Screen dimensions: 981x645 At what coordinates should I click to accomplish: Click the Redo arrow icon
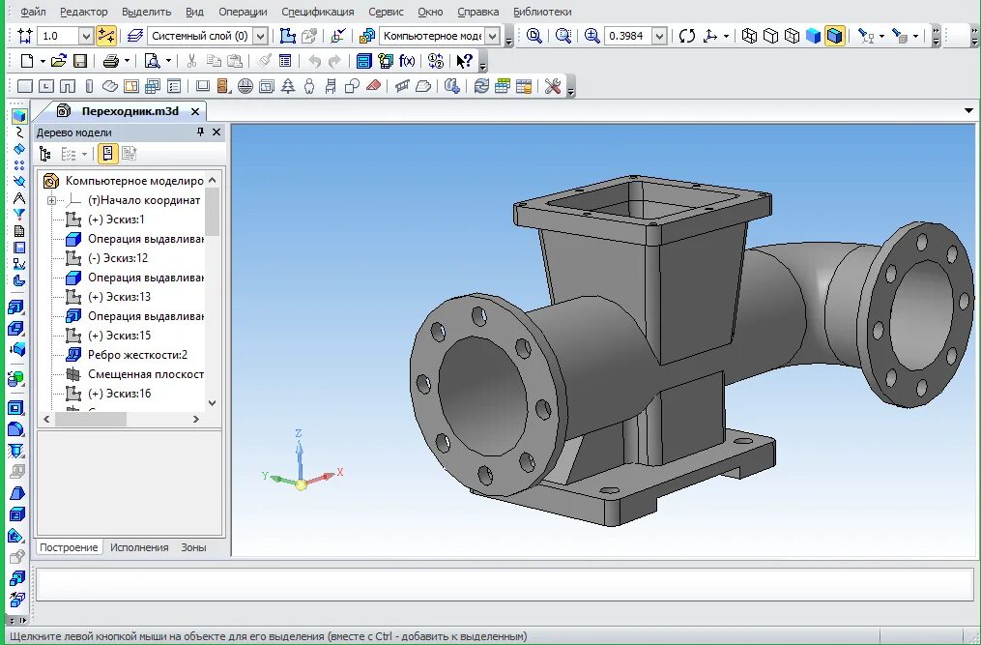click(x=335, y=61)
